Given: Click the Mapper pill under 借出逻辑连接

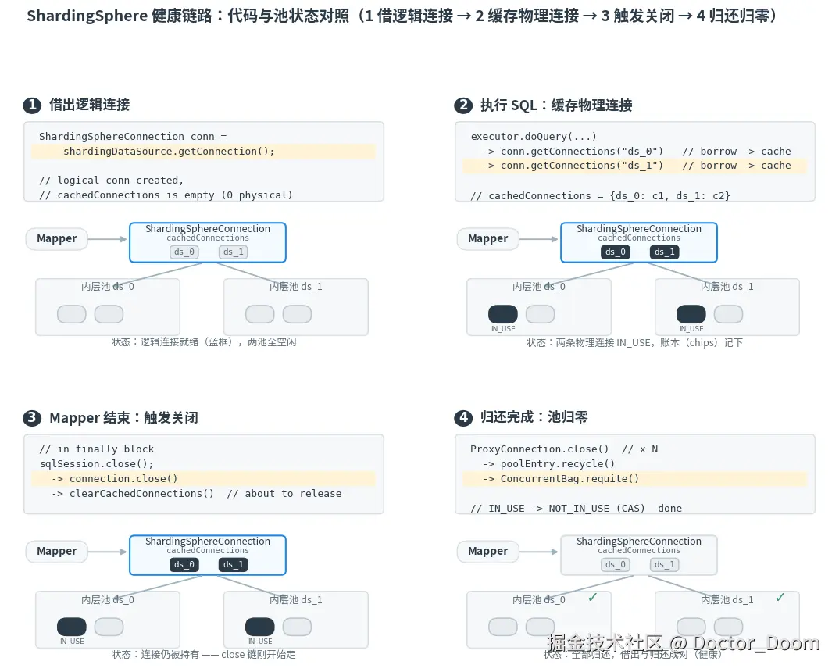Looking at the screenshot, I should pyautogui.click(x=57, y=238).
